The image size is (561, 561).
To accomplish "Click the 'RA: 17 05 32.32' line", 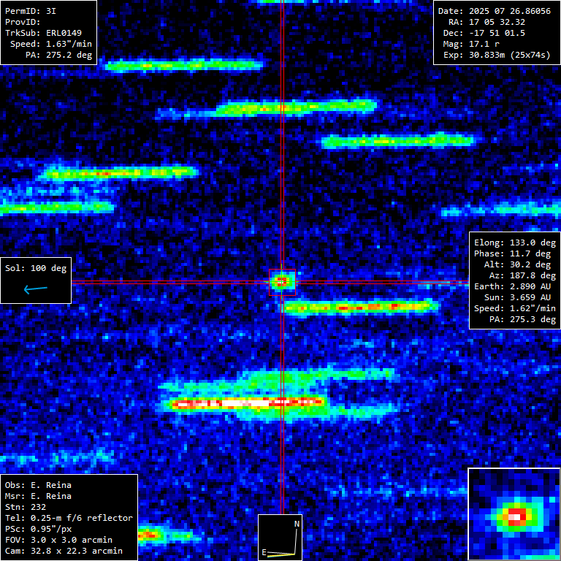I will point(486,22).
